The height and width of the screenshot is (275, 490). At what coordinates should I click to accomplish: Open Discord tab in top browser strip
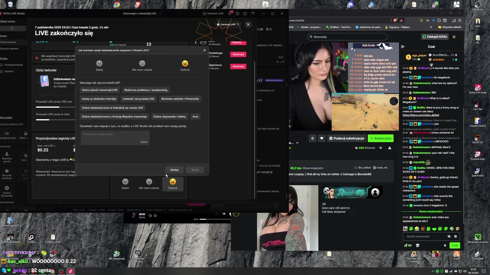click(350, 5)
